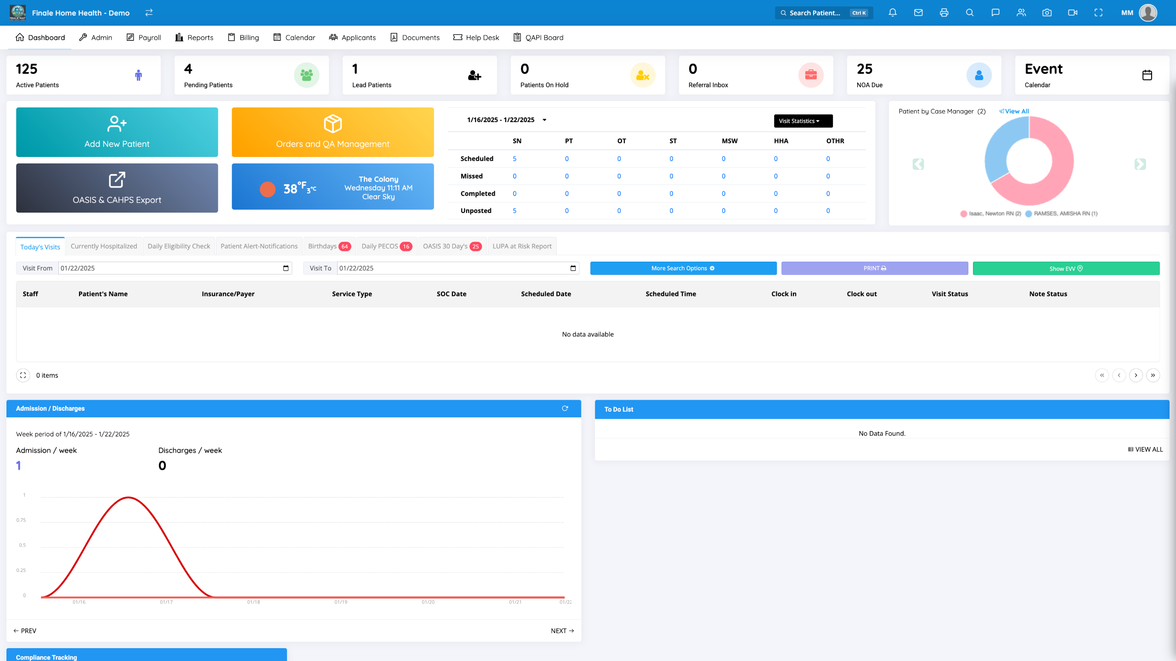Toggle fullscreen icon in top bar
This screenshot has width=1176, height=661.
[1098, 13]
